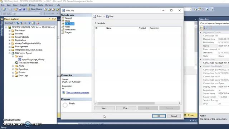Expand the Management folder

10,47
